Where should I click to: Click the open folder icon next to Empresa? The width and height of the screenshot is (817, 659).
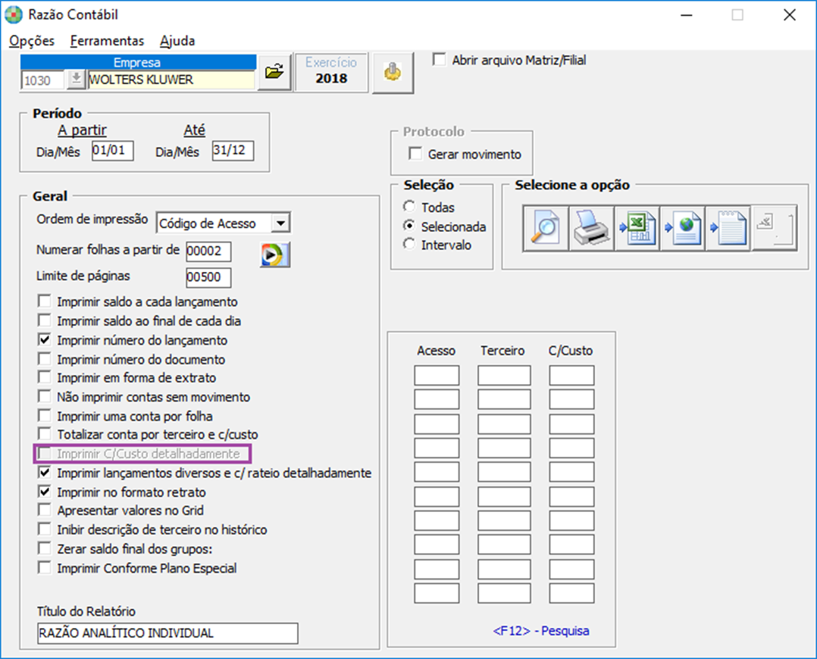pyautogui.click(x=274, y=72)
